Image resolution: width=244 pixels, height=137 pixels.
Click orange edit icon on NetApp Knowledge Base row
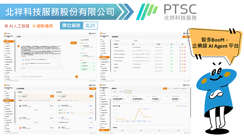[x=182, y=58]
